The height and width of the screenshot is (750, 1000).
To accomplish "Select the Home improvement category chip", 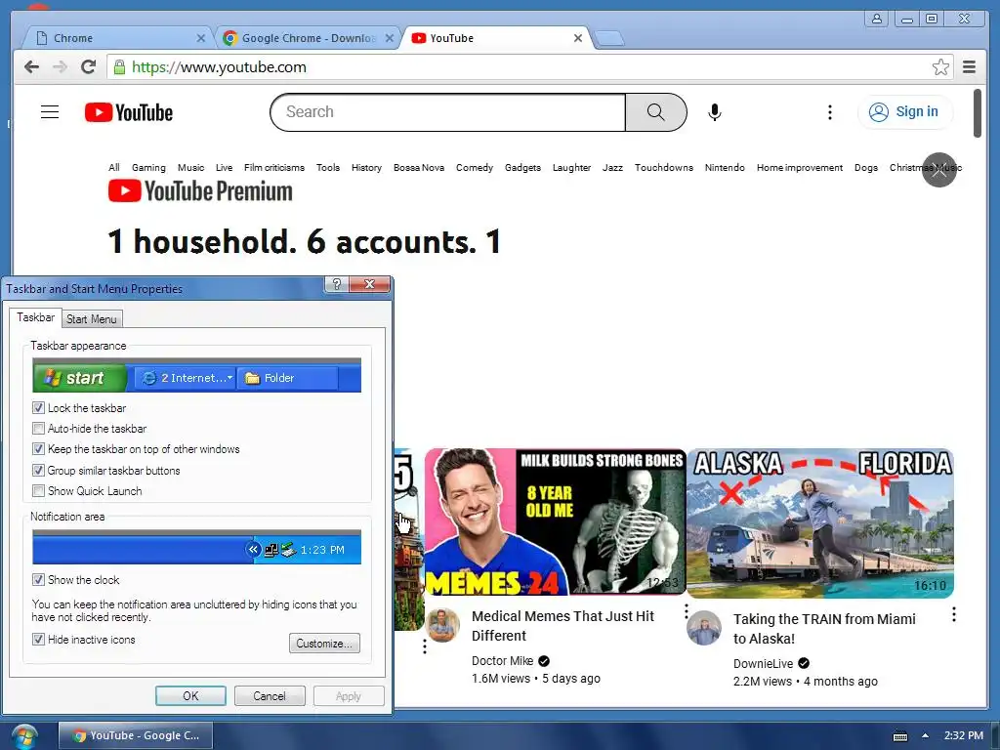I will pos(800,167).
